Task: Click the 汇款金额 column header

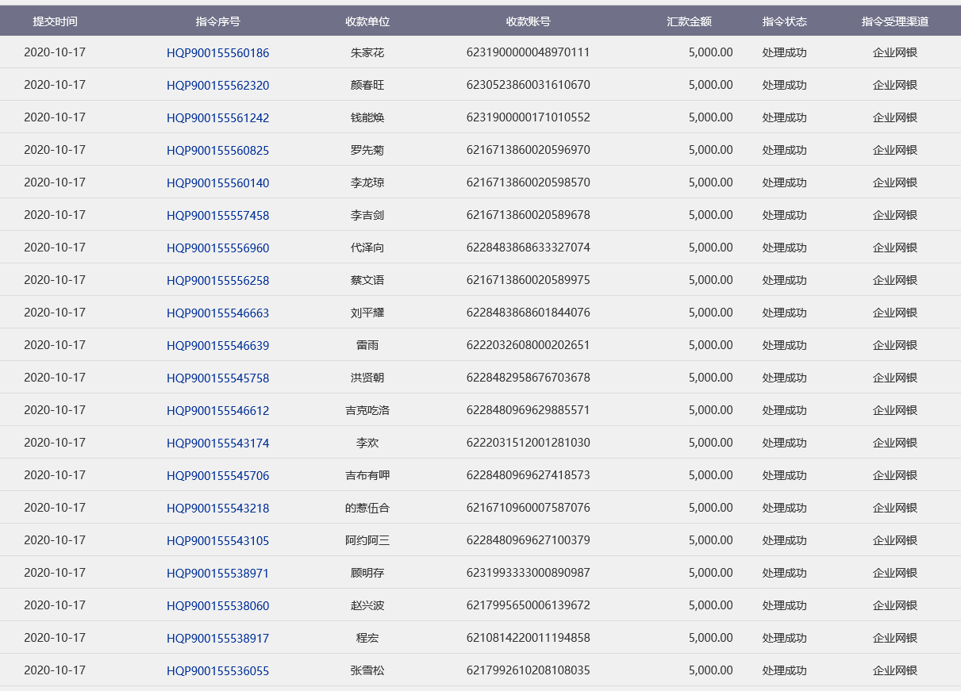Action: click(689, 21)
